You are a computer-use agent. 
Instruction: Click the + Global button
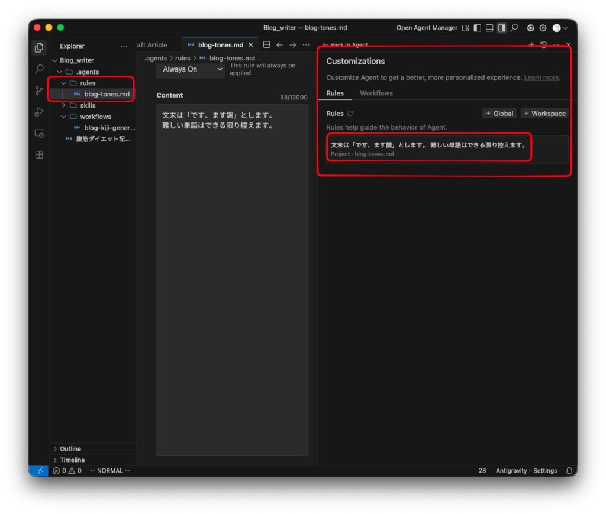[499, 114]
